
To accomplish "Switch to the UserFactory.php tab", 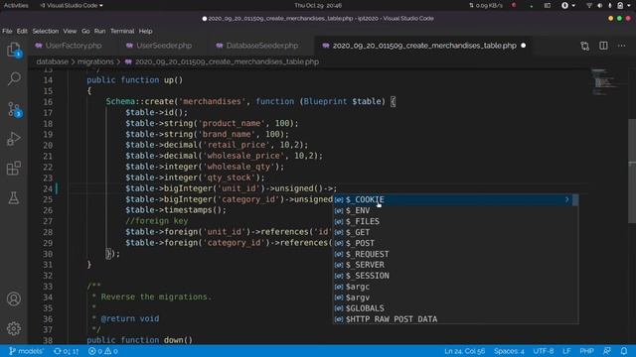I will point(73,46).
